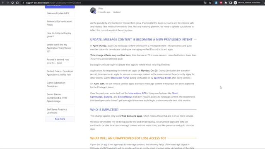
Task: Toggle the browser side panel
Action: tap(231, 3)
